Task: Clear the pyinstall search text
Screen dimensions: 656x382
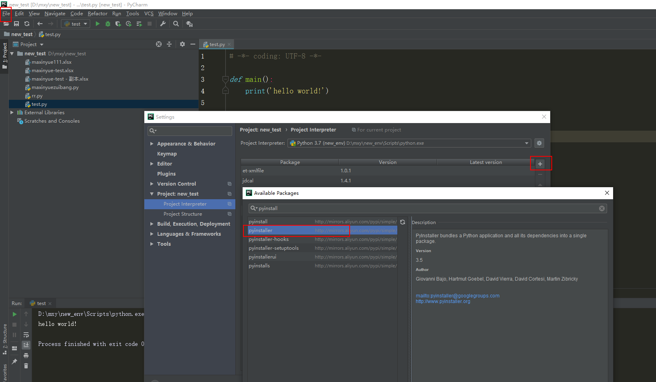Action: pyautogui.click(x=602, y=208)
